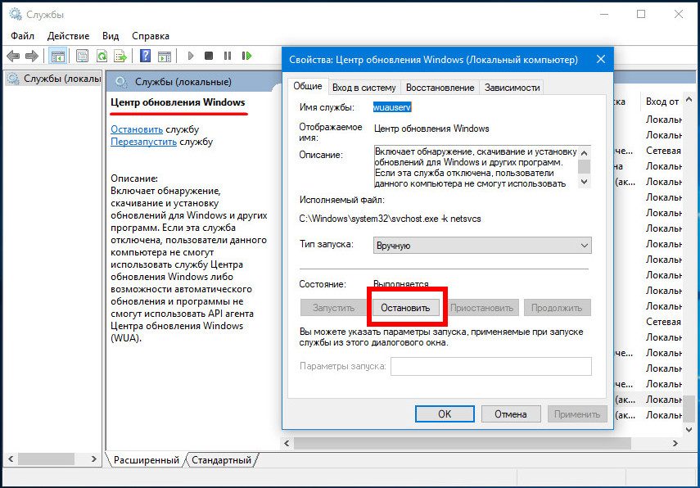Select the Стандартный view tab

(x=221, y=460)
